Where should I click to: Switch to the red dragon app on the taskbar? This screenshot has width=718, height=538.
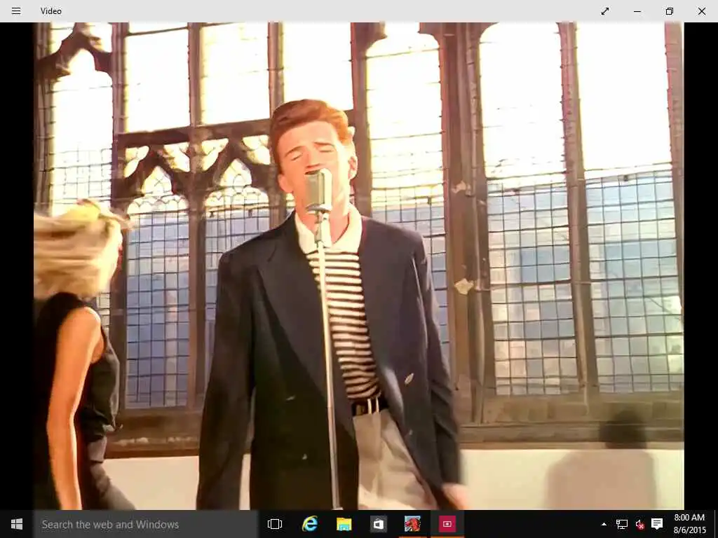coord(412,524)
